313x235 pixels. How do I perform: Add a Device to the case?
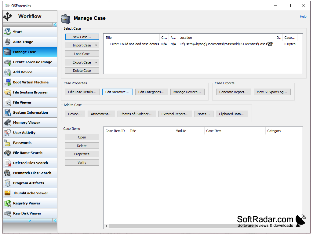[75, 114]
